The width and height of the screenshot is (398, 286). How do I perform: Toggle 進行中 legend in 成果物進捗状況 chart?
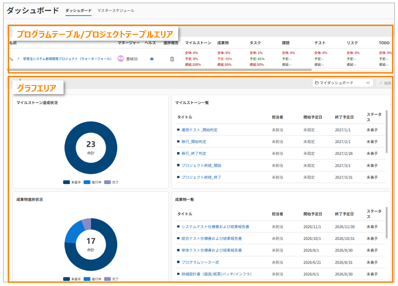[x=93, y=279]
